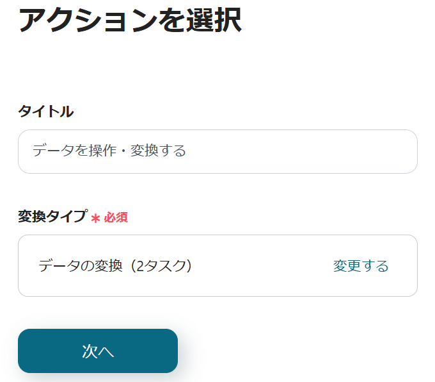The image size is (435, 382).
Task: Click the タイトル field label
Action: click(x=46, y=112)
